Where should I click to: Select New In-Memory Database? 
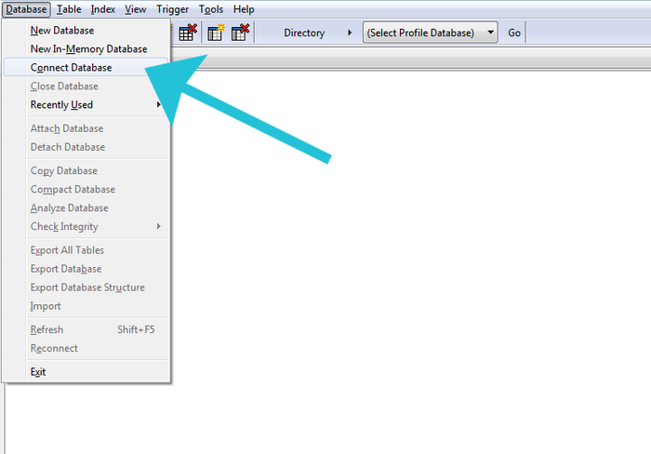click(x=86, y=48)
